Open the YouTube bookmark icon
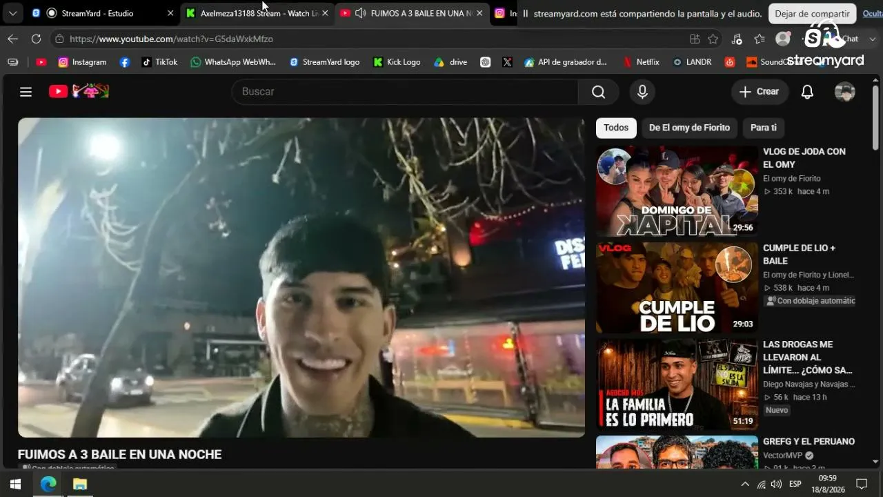The width and height of the screenshot is (883, 497). [x=41, y=62]
